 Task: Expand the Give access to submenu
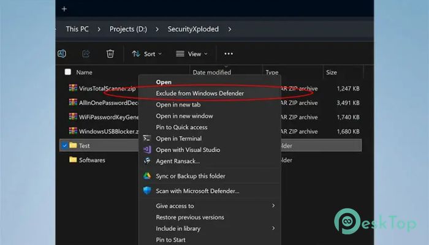click(273, 206)
